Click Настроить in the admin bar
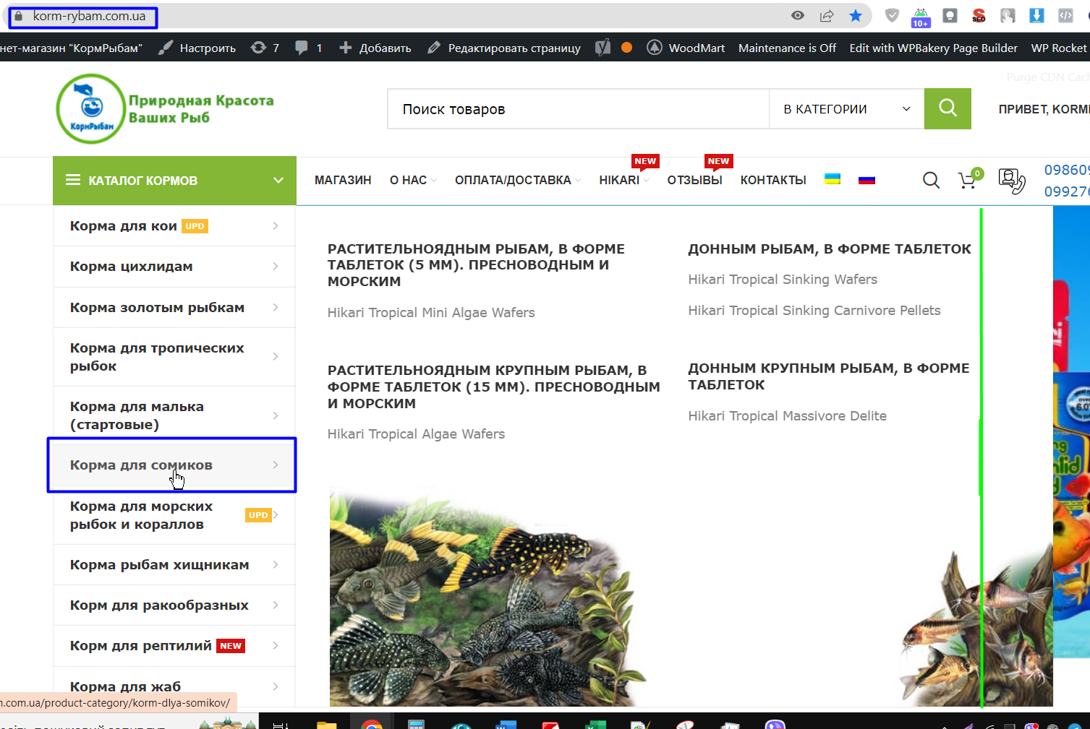The image size is (1090, 729). pyautogui.click(x=197, y=48)
